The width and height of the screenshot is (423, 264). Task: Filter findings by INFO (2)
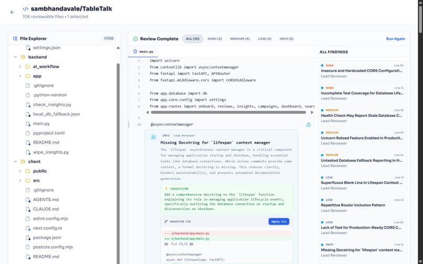click(286, 39)
